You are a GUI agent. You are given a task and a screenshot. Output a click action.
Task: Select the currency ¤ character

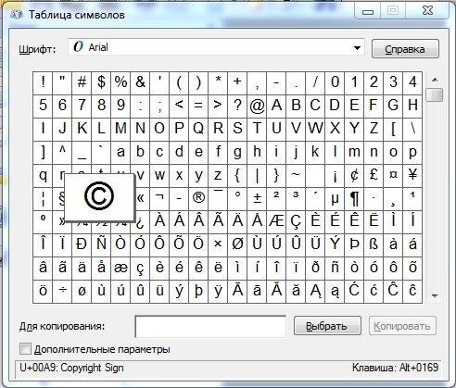[393, 175]
